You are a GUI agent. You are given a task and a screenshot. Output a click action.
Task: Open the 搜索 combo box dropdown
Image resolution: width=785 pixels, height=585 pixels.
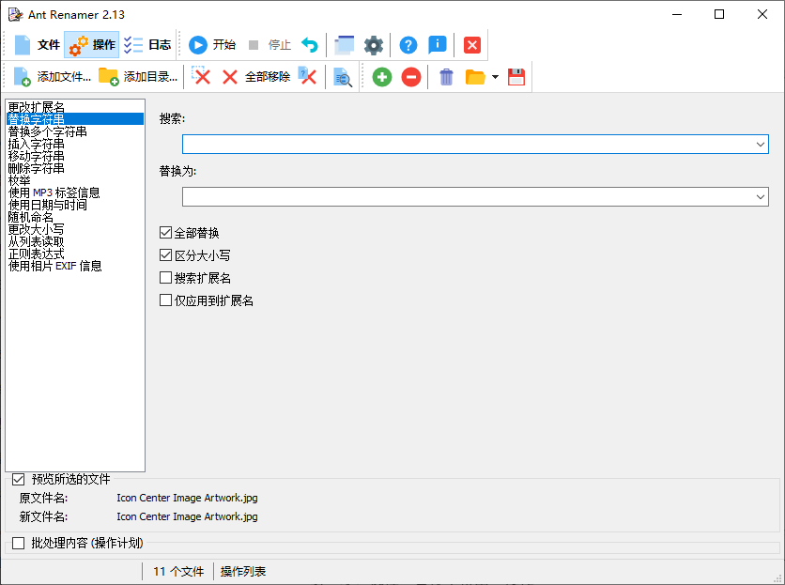click(759, 144)
